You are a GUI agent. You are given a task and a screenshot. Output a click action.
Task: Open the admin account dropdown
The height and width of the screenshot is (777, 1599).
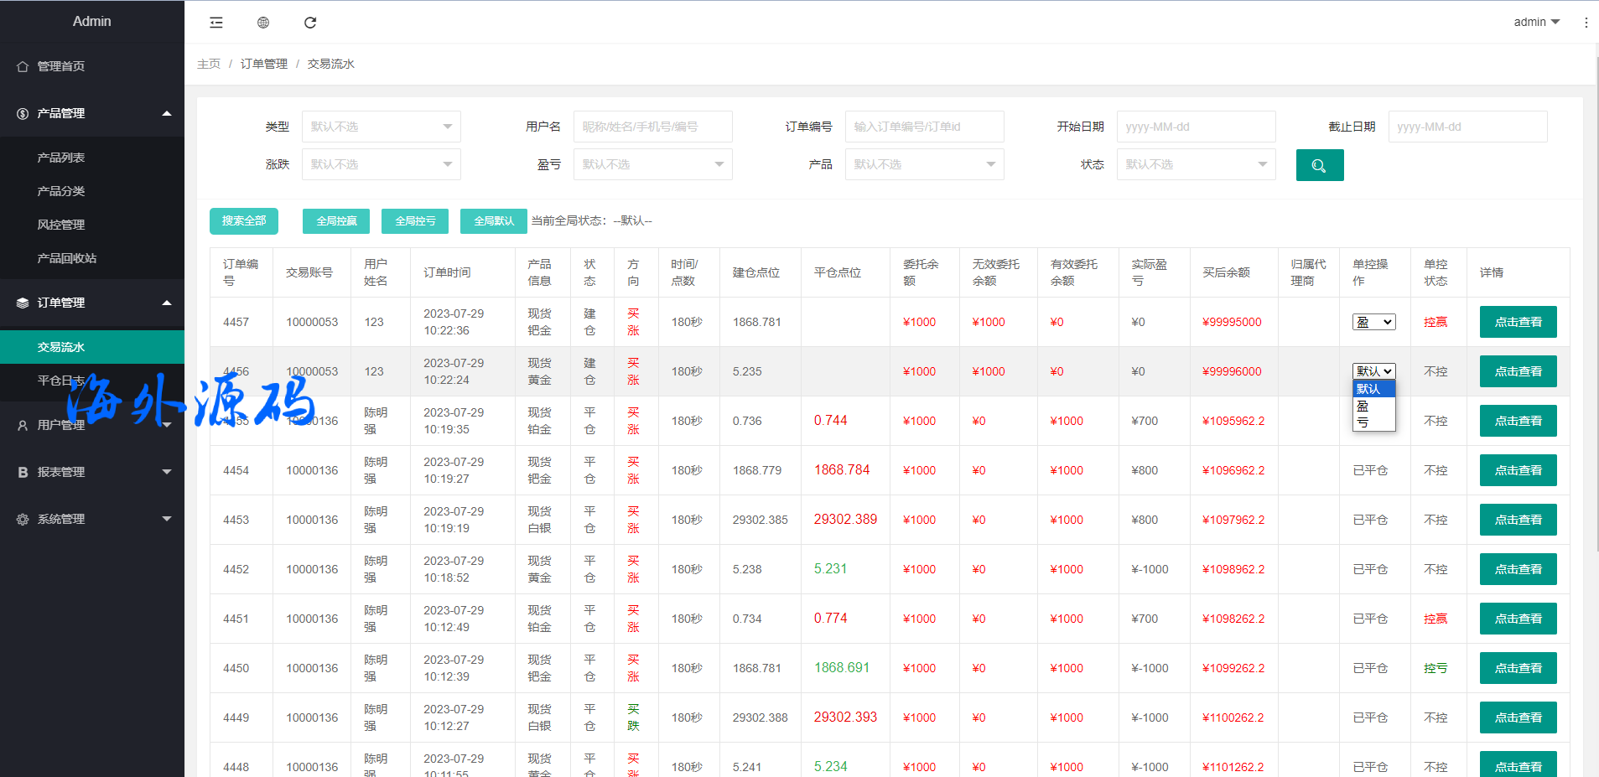tap(1536, 22)
